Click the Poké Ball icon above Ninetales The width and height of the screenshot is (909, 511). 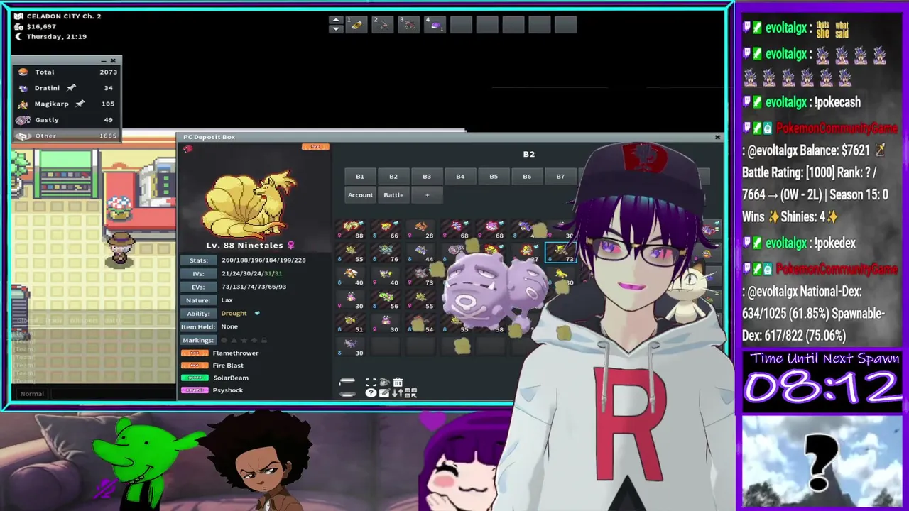pos(187,148)
